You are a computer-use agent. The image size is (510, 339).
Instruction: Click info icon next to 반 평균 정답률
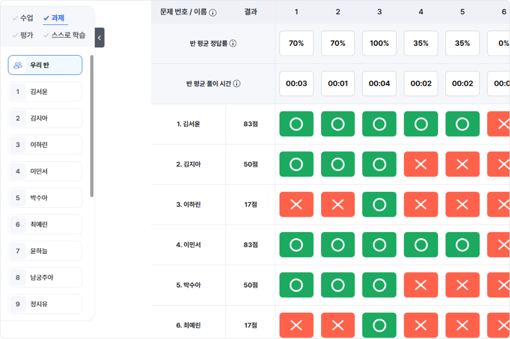[x=233, y=43]
